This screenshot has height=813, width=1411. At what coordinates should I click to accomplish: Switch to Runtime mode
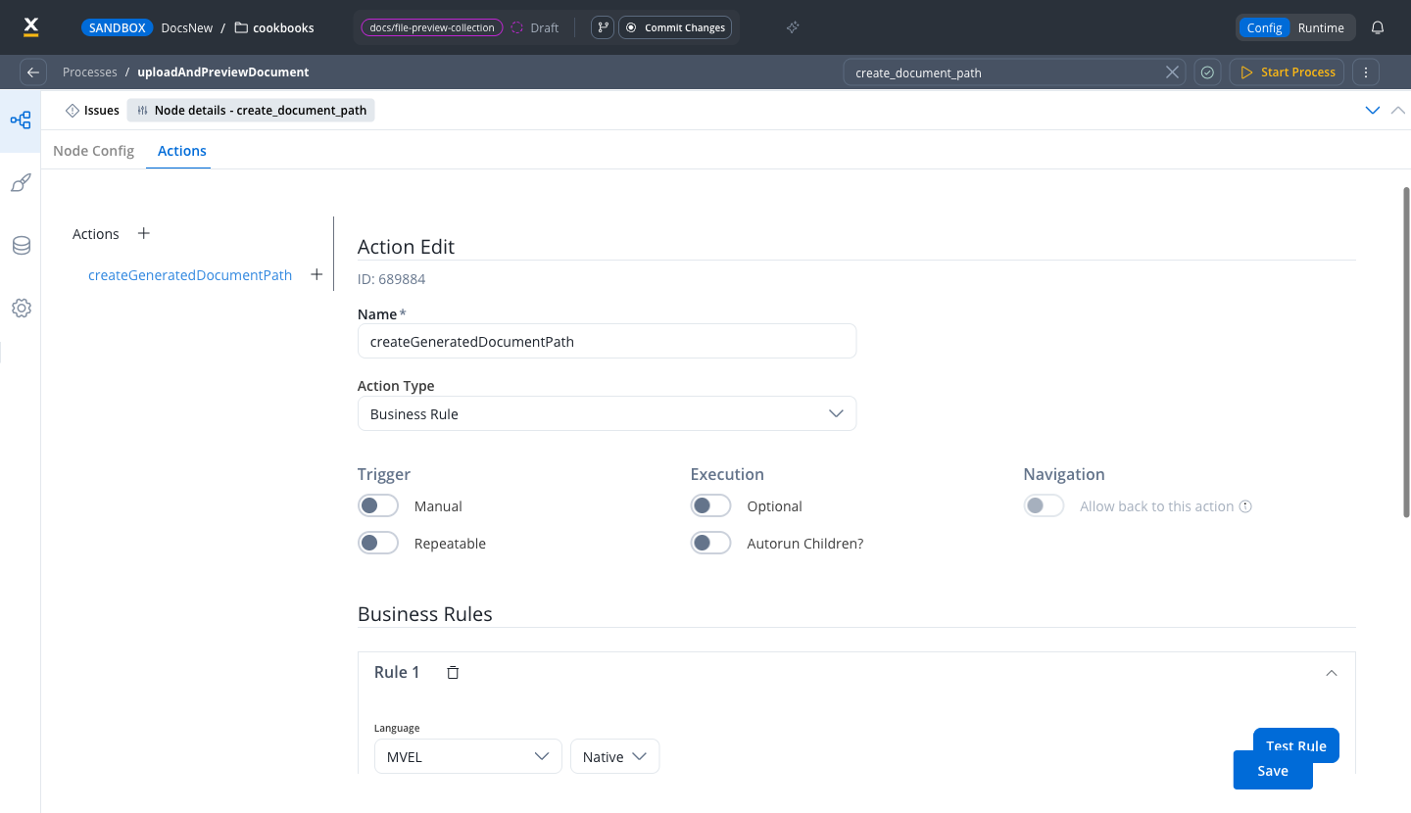(x=1321, y=27)
